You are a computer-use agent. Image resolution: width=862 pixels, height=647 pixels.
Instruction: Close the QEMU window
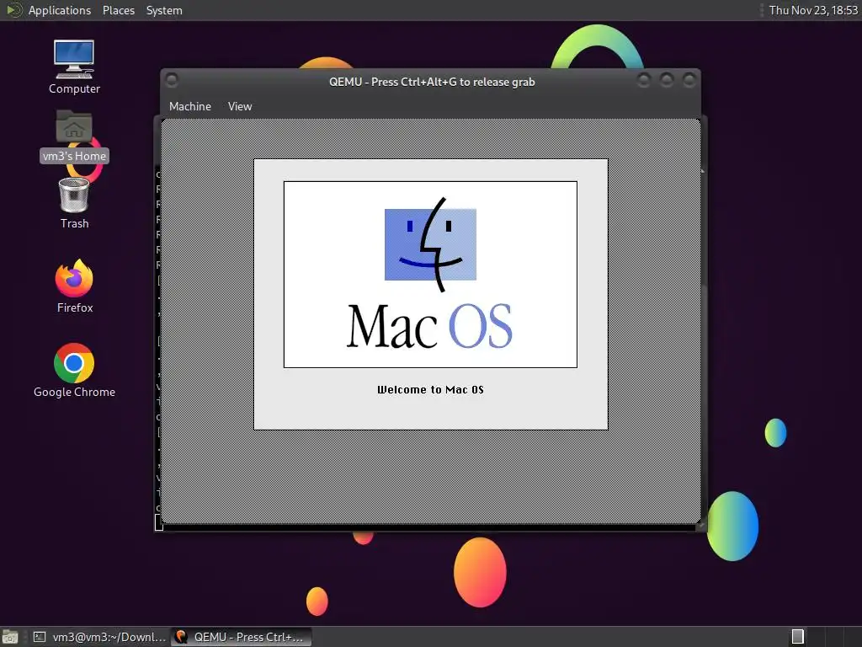click(x=689, y=80)
